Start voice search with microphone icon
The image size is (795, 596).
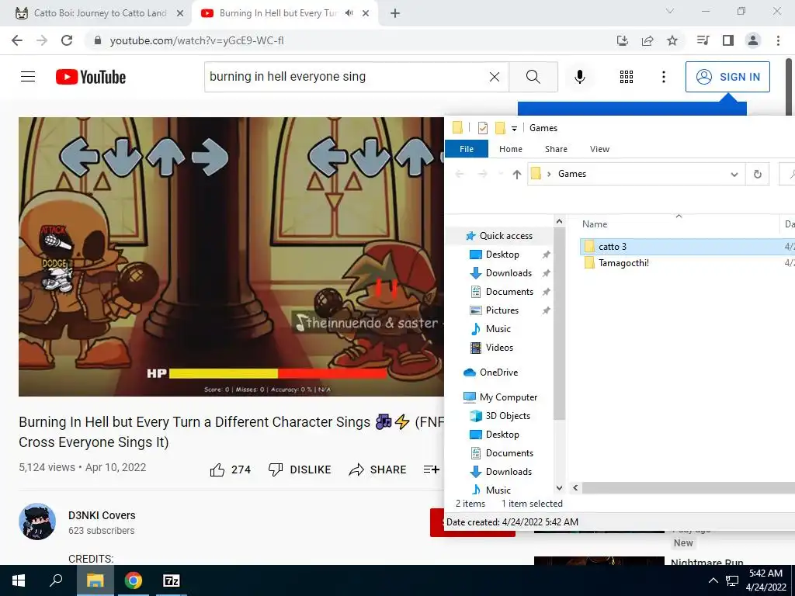point(579,77)
